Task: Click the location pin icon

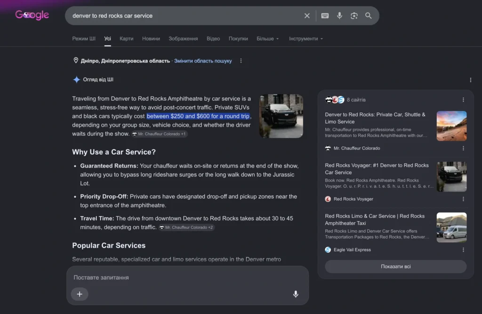Action: [76, 60]
